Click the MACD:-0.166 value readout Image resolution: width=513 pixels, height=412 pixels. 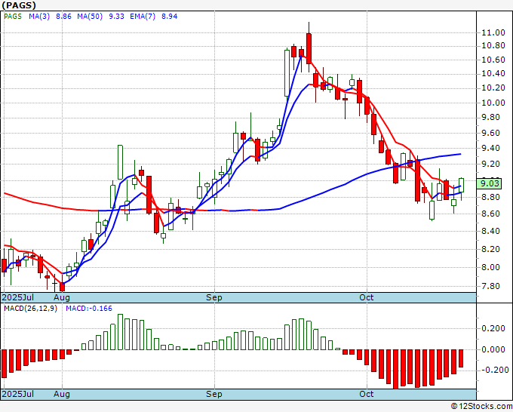click(89, 309)
